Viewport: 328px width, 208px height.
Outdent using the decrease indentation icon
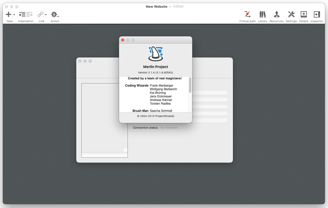coord(29,15)
